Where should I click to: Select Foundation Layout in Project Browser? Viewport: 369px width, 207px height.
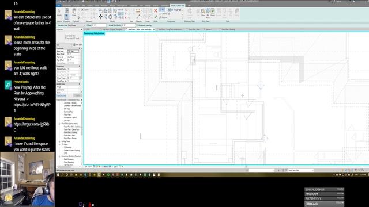click(x=70, y=117)
